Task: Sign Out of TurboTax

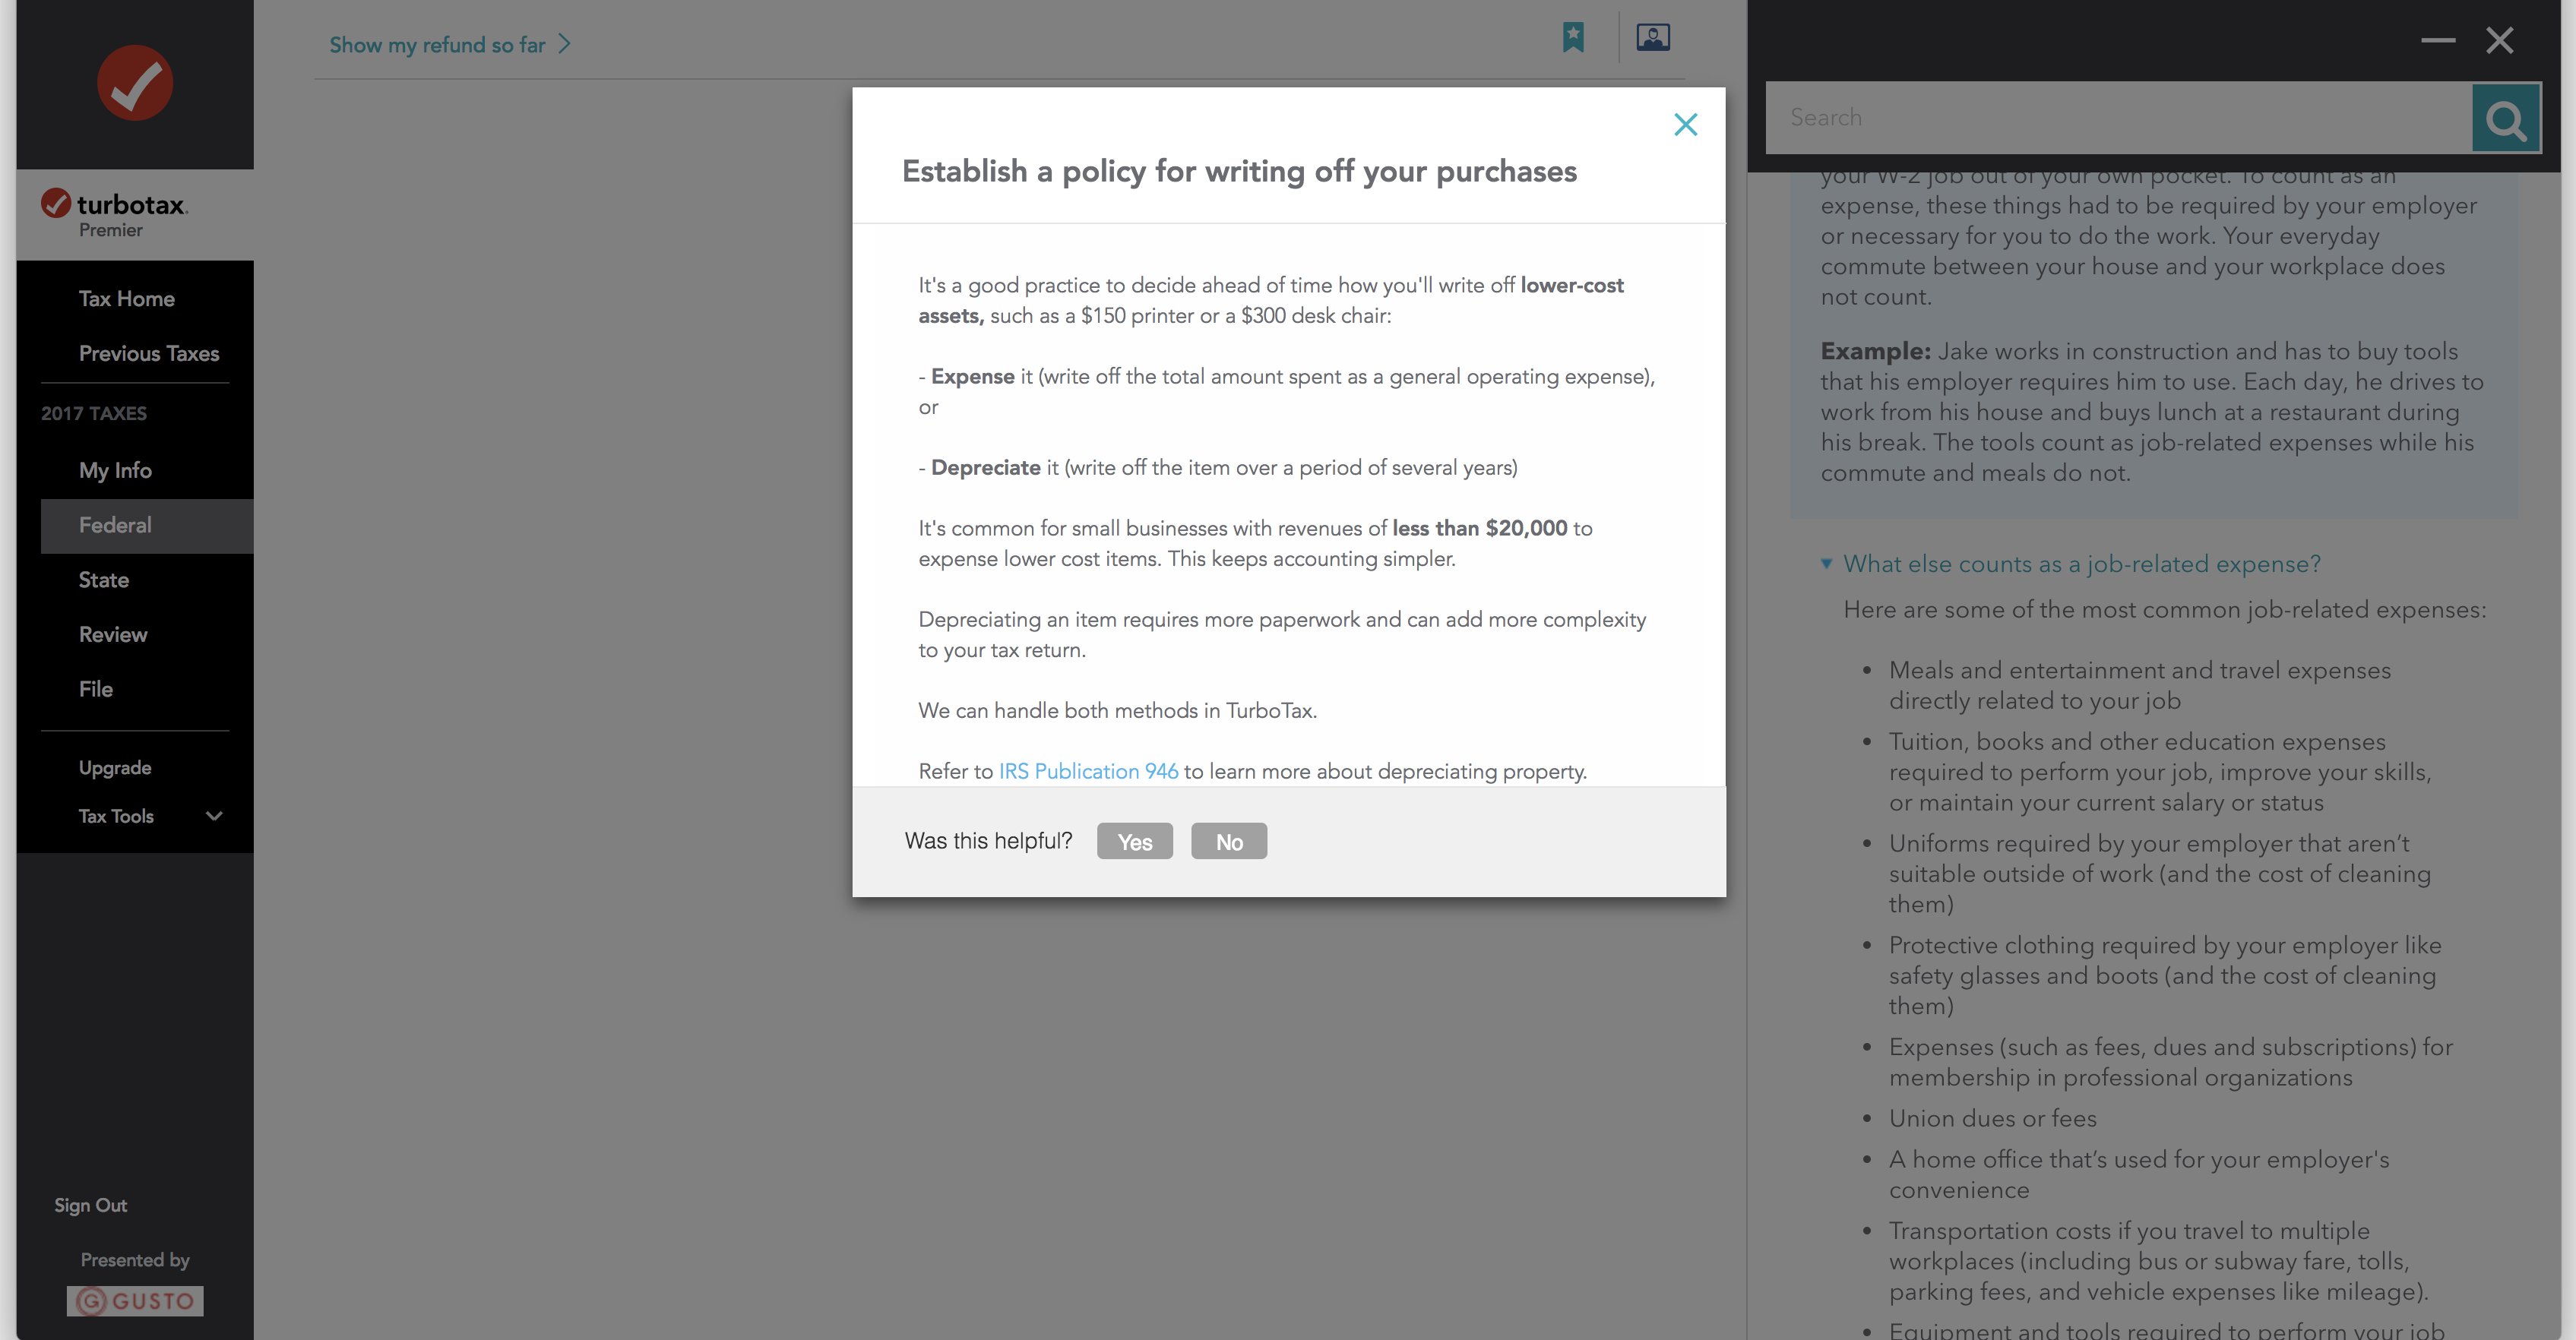Action: pyautogui.click(x=90, y=1205)
